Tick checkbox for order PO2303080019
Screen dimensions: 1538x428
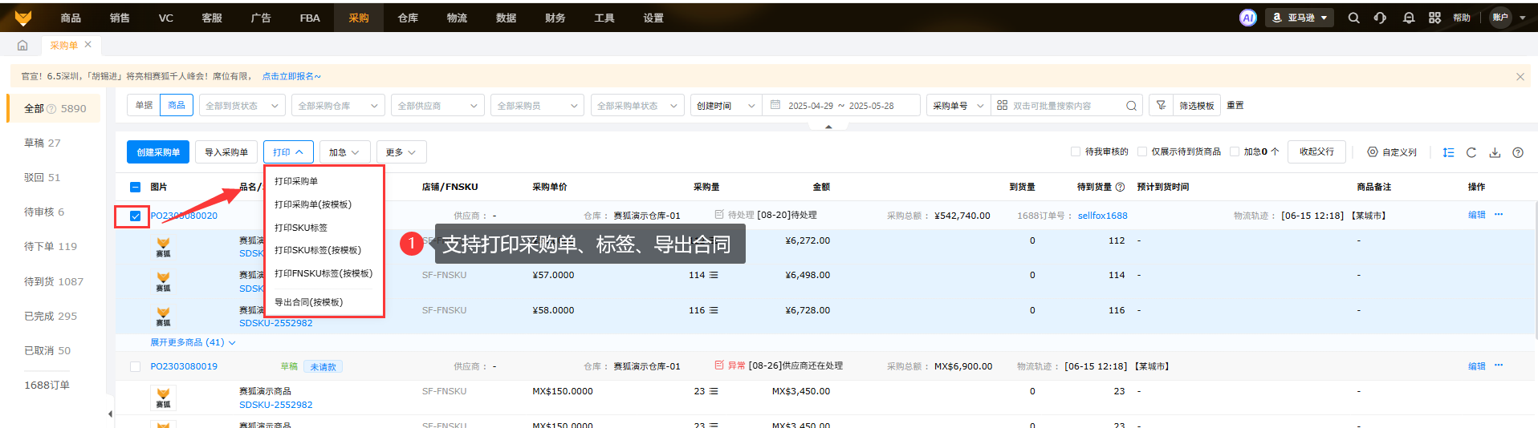(x=135, y=366)
